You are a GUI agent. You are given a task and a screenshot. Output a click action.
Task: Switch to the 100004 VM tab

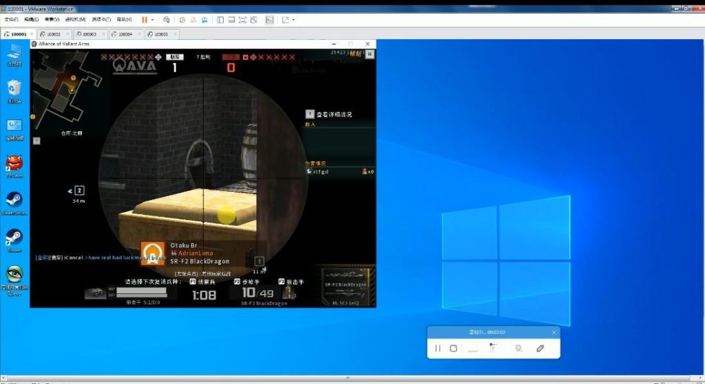pyautogui.click(x=125, y=34)
